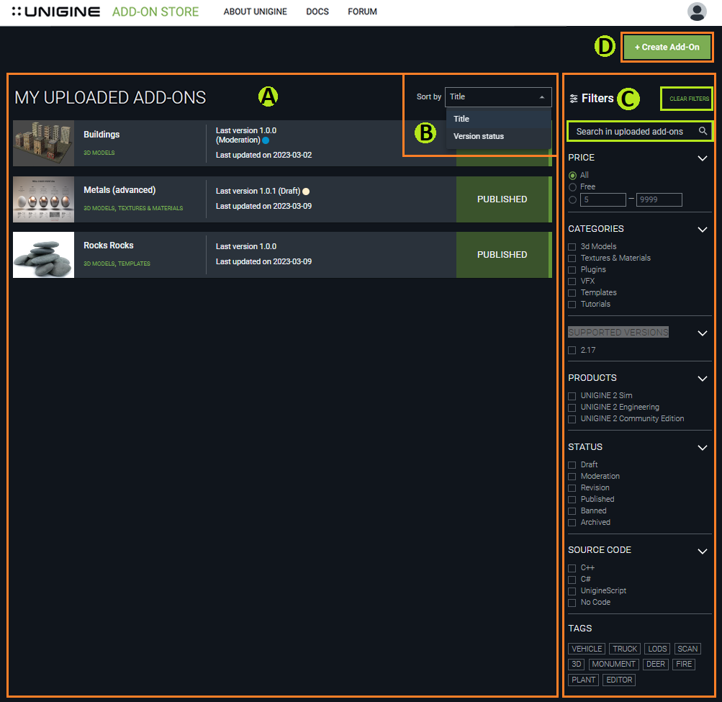
Task: Click the blue Moderation status dot
Action: (266, 140)
